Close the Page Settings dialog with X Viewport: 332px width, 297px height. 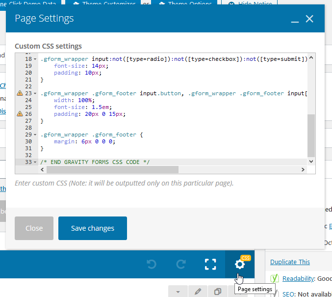click(x=309, y=19)
